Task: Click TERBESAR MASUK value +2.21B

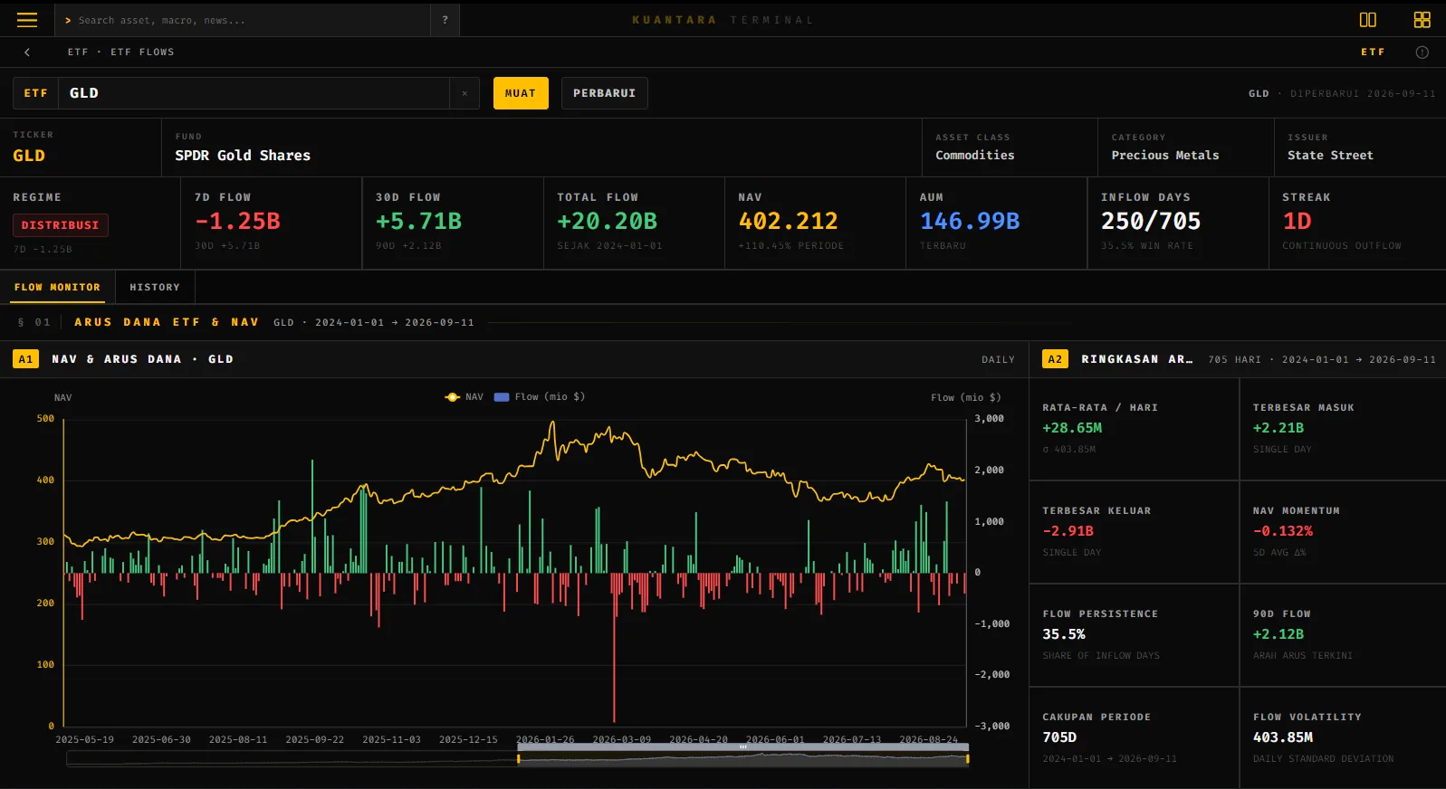Action: (x=1278, y=428)
